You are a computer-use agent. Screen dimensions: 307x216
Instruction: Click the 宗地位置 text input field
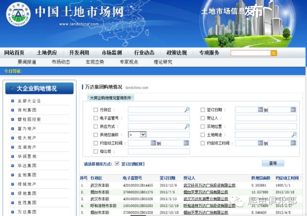click(266, 127)
